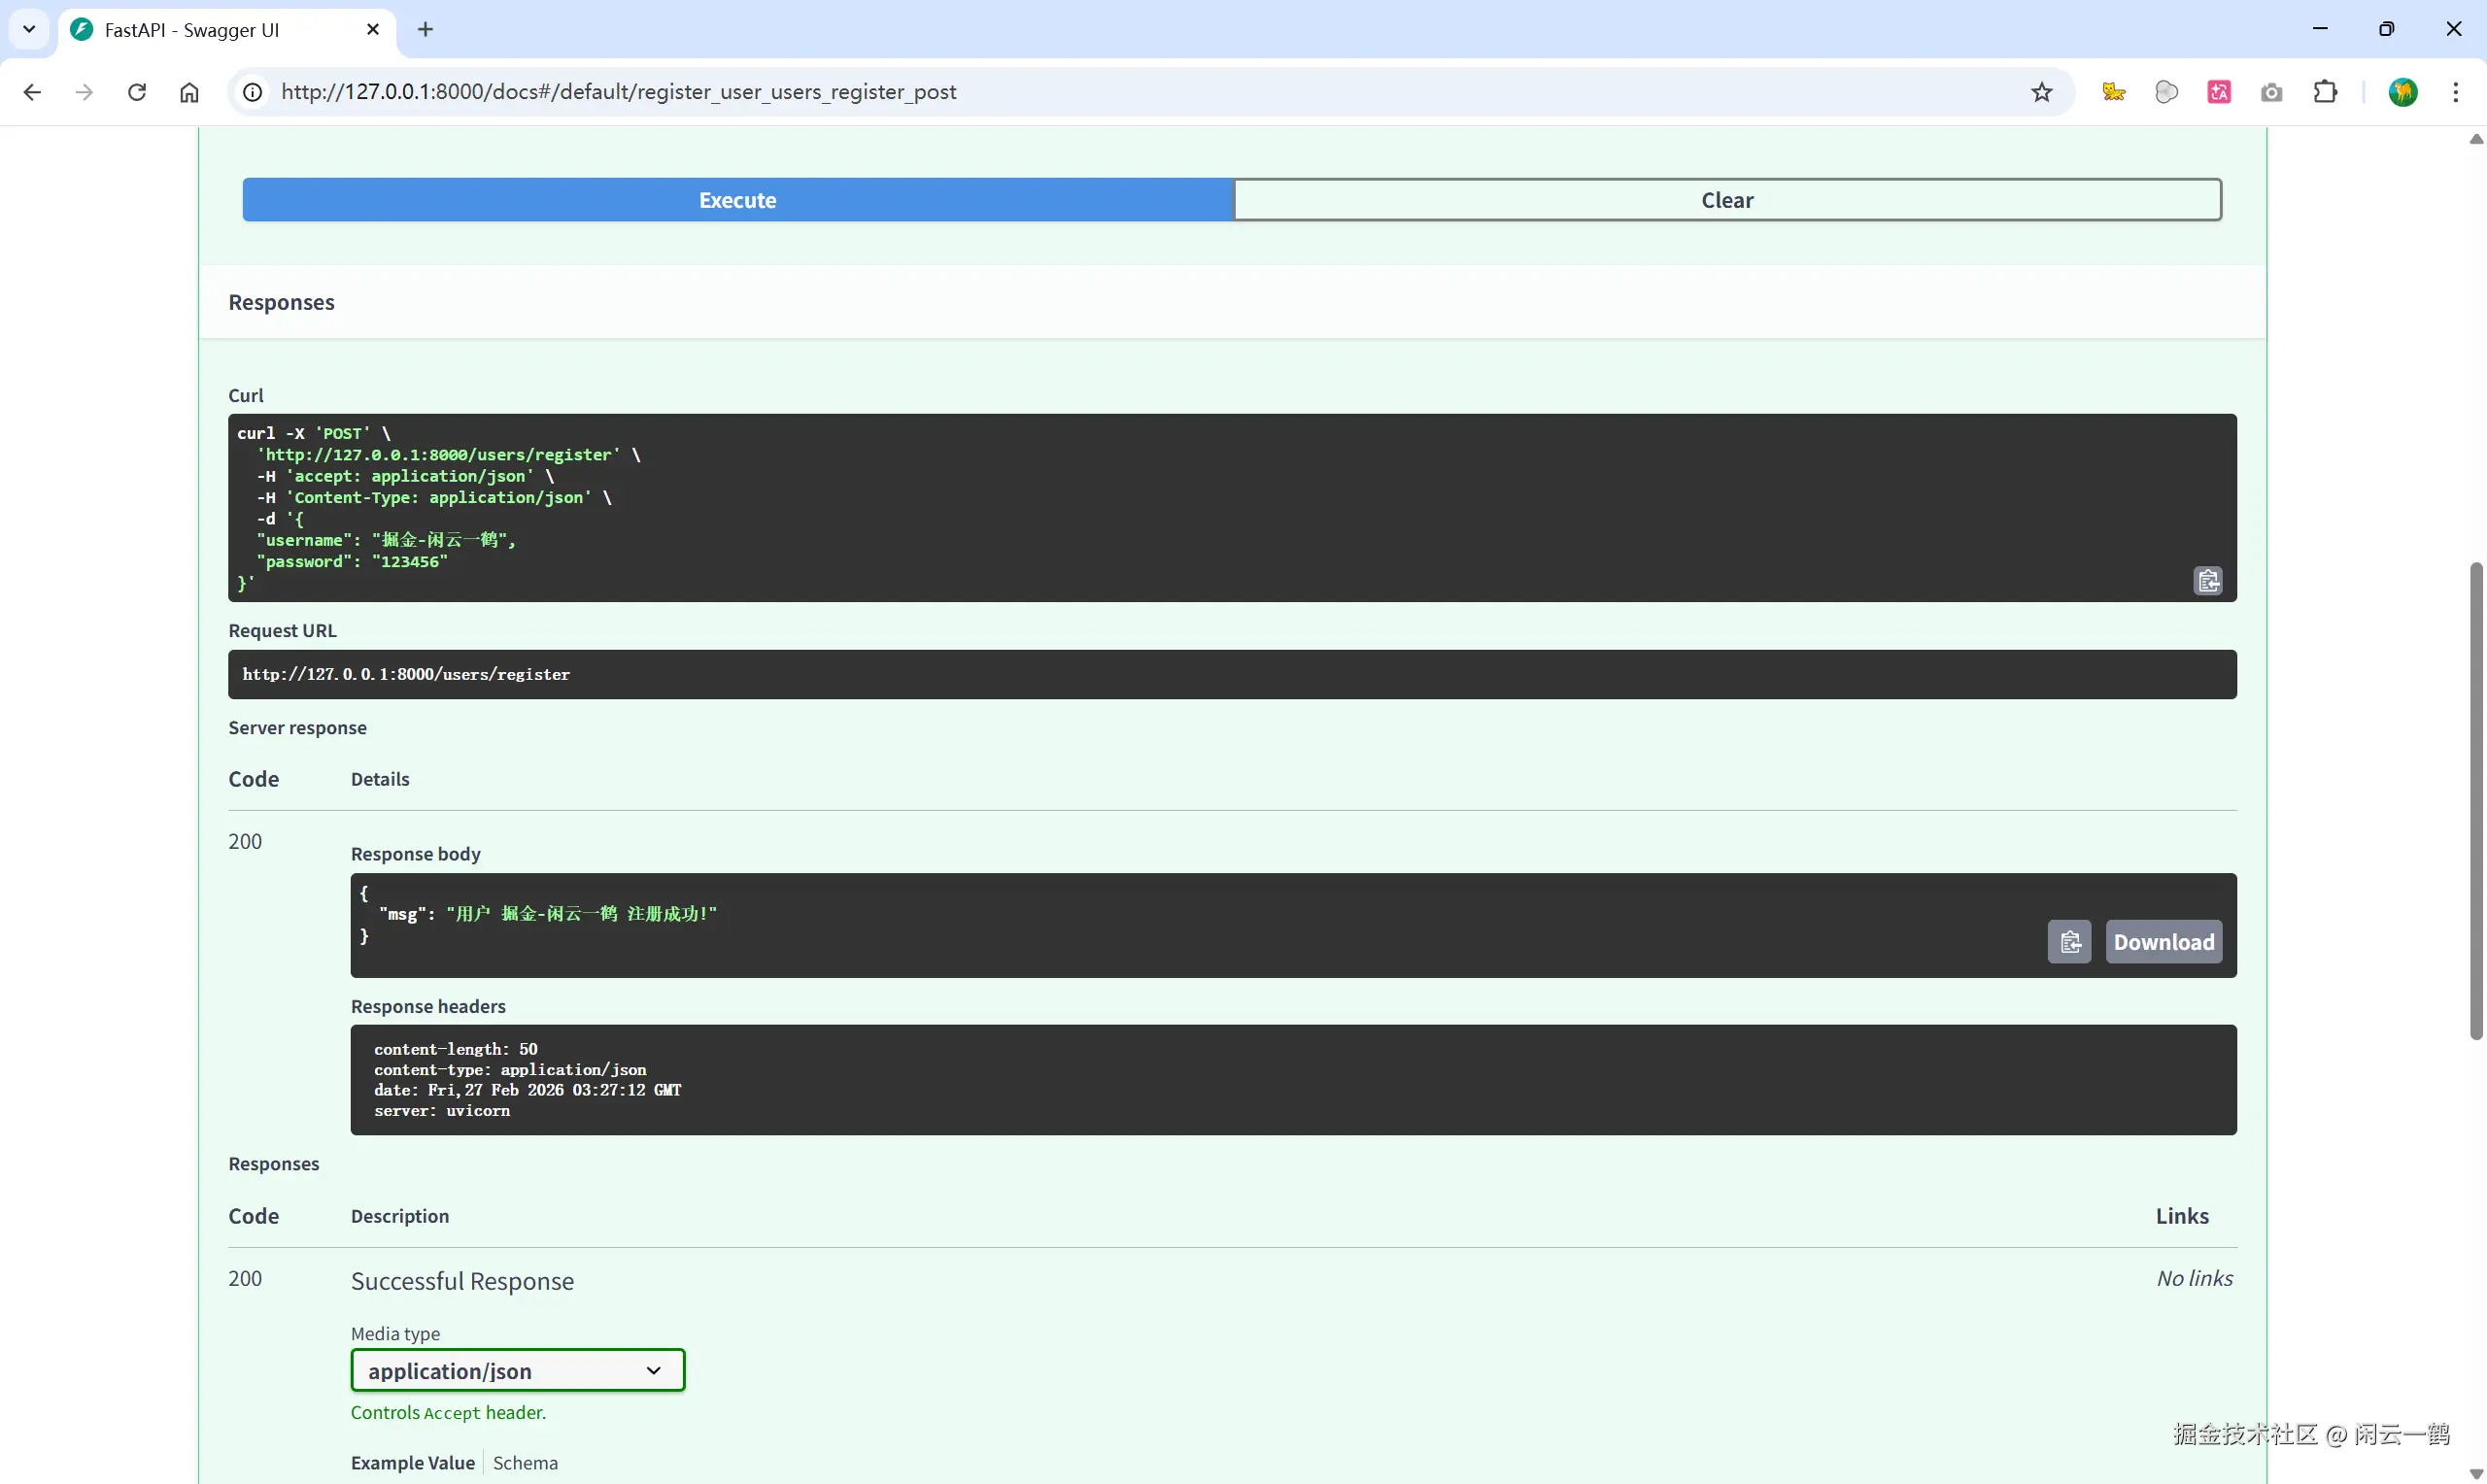View site information icon in address bar
2487x1484 pixels.
pyautogui.click(x=253, y=92)
